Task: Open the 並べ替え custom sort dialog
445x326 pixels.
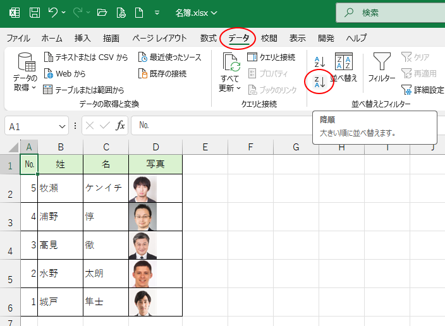Action: click(x=344, y=68)
